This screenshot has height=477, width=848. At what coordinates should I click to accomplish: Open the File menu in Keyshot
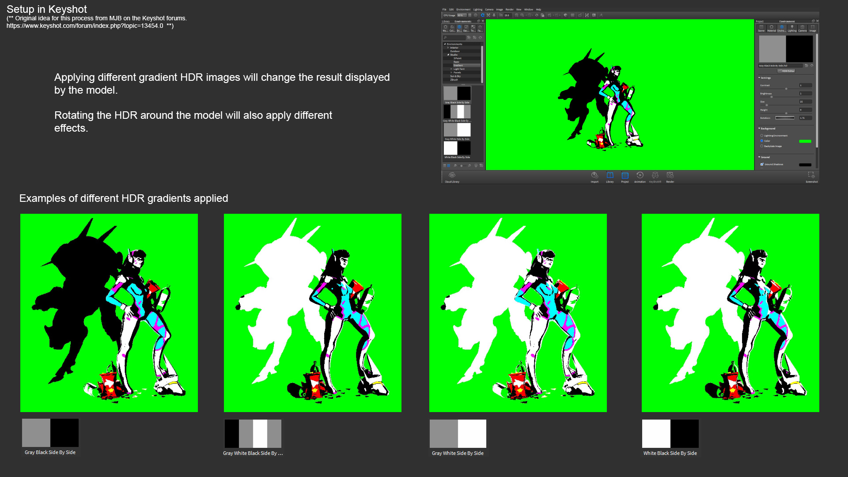click(x=444, y=9)
